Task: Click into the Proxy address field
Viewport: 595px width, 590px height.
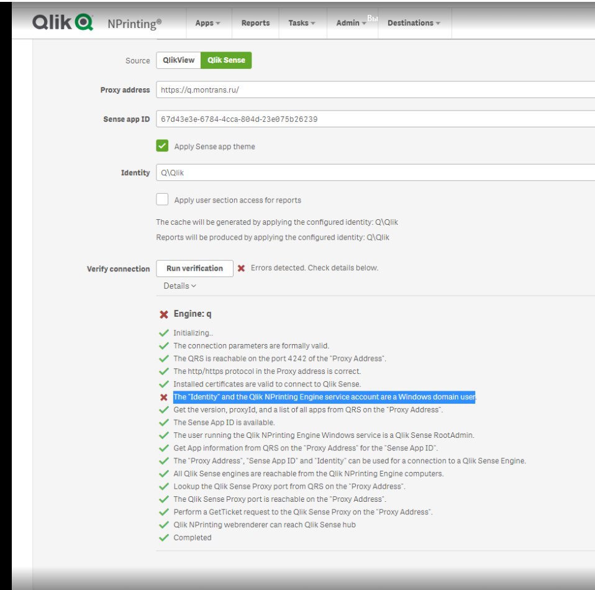Action: click(375, 90)
